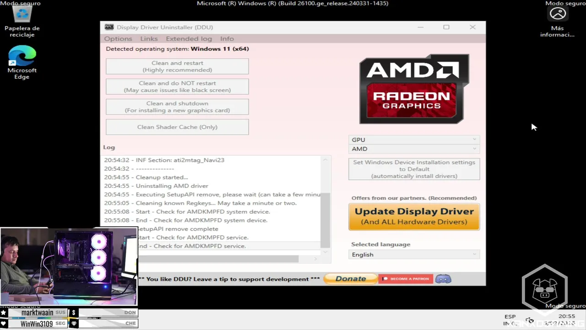The height and width of the screenshot is (330, 586).
Task: Open the Discord icon link
Action: 443,279
